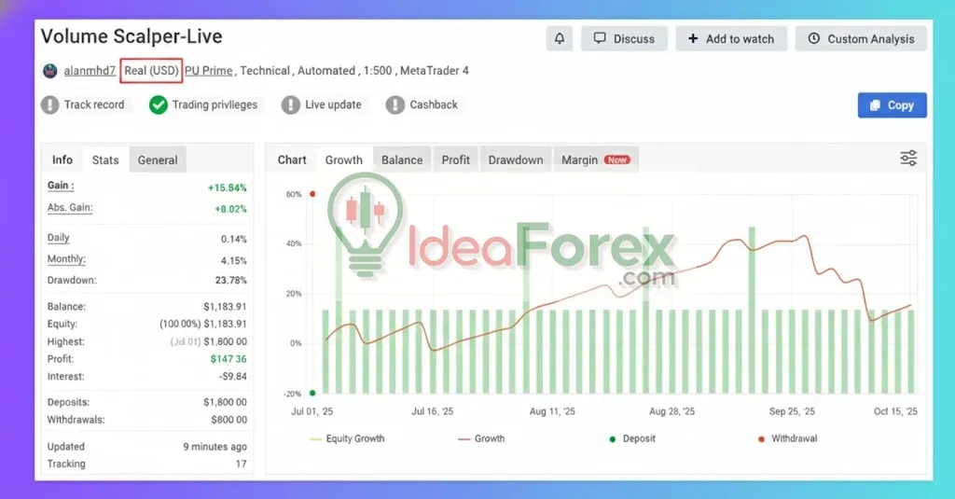The image size is (955, 499).
Task: Click the Gain label
Action: pyautogui.click(x=61, y=186)
